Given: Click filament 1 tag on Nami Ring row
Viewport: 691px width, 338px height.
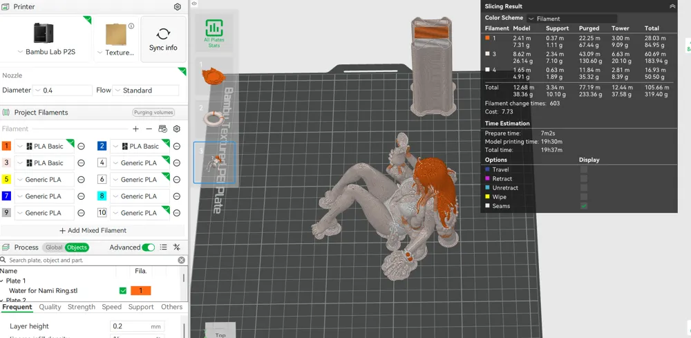Looking at the screenshot, I should click(x=140, y=291).
